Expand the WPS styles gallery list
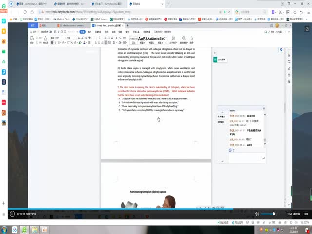Screen dimensions: 312x234 pos(167,39)
